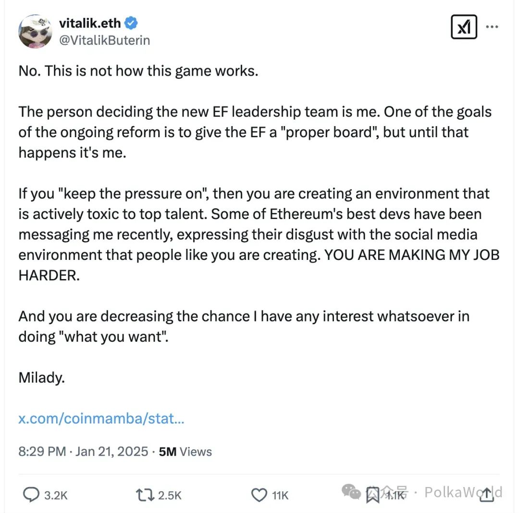Open the three-dot more options menu
519x513 pixels.
pos(492,26)
